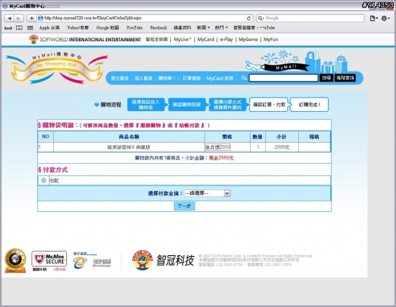The width and height of the screenshot is (396, 307).
Task: Open the Yahoo!奇摩 bookmark
Action: point(78,28)
